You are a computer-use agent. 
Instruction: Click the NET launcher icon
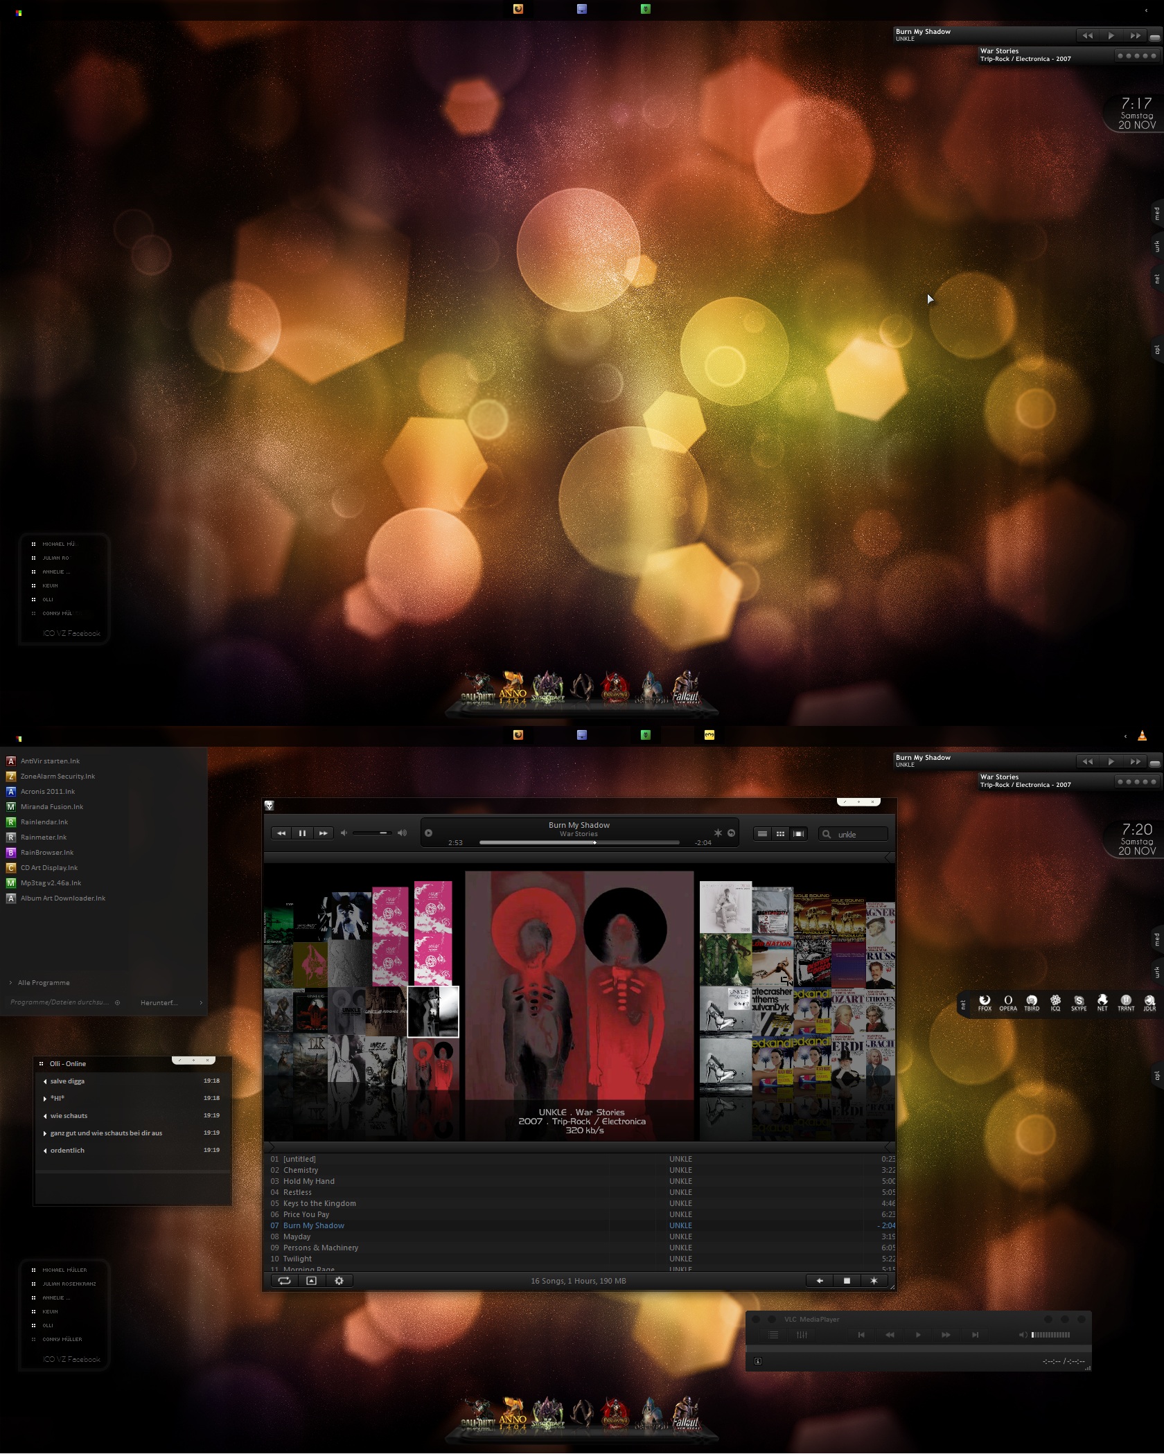(x=1102, y=1002)
